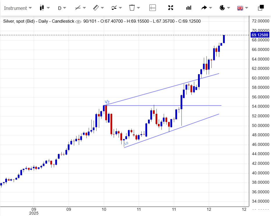Click the share arrow icon
This screenshot has width=271, height=216.
[204, 8]
